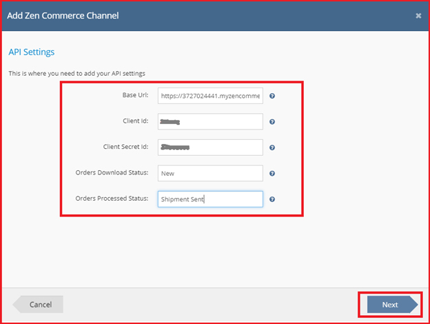Cancel the channel setup

38,305
